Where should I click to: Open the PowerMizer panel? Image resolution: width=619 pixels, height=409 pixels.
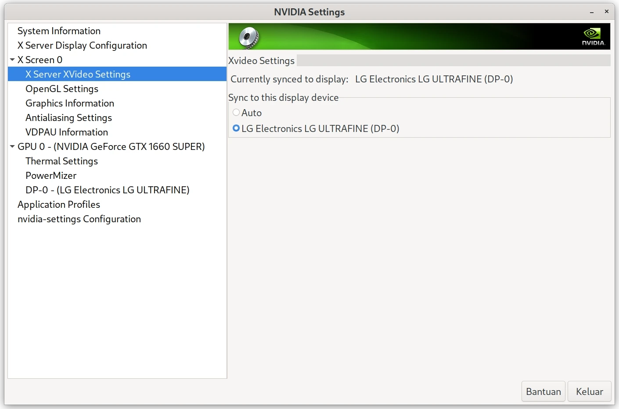pyautogui.click(x=51, y=175)
